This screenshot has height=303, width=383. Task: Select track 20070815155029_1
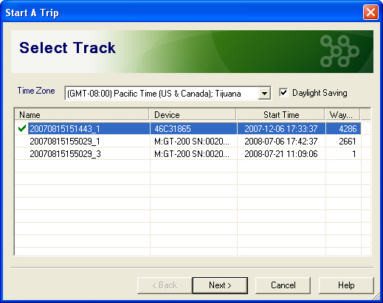[x=65, y=142]
